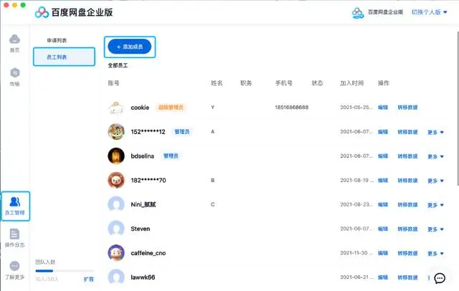Click the 职务 column header
Screen dimensions: 459x291
point(246,83)
